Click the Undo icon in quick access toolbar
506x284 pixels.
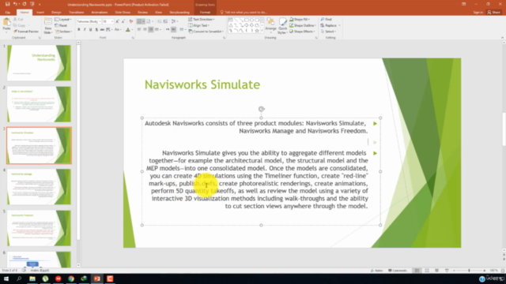point(15,4)
